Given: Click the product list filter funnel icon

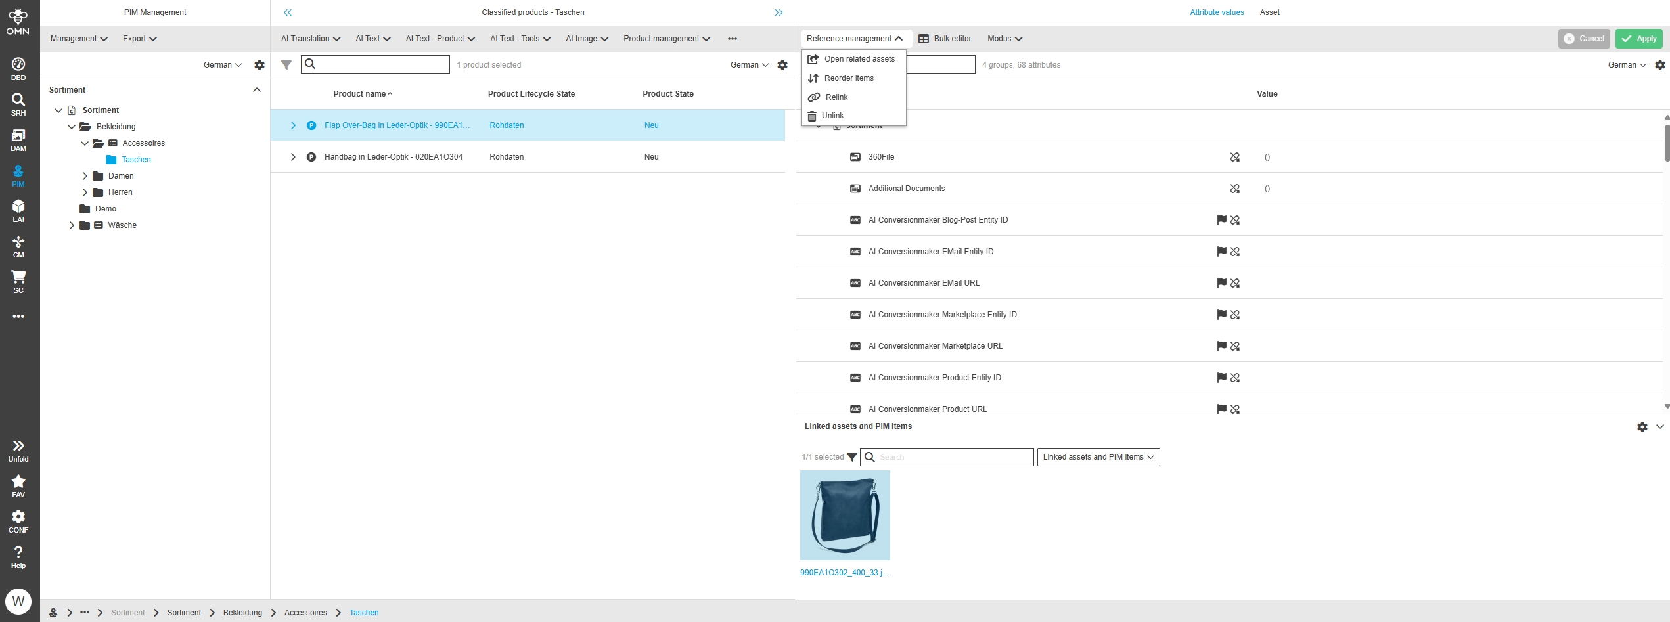Looking at the screenshot, I should click(286, 65).
